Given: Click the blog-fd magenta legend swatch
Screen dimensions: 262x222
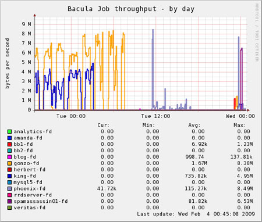Looking at the screenshot, I should [x=9, y=157].
